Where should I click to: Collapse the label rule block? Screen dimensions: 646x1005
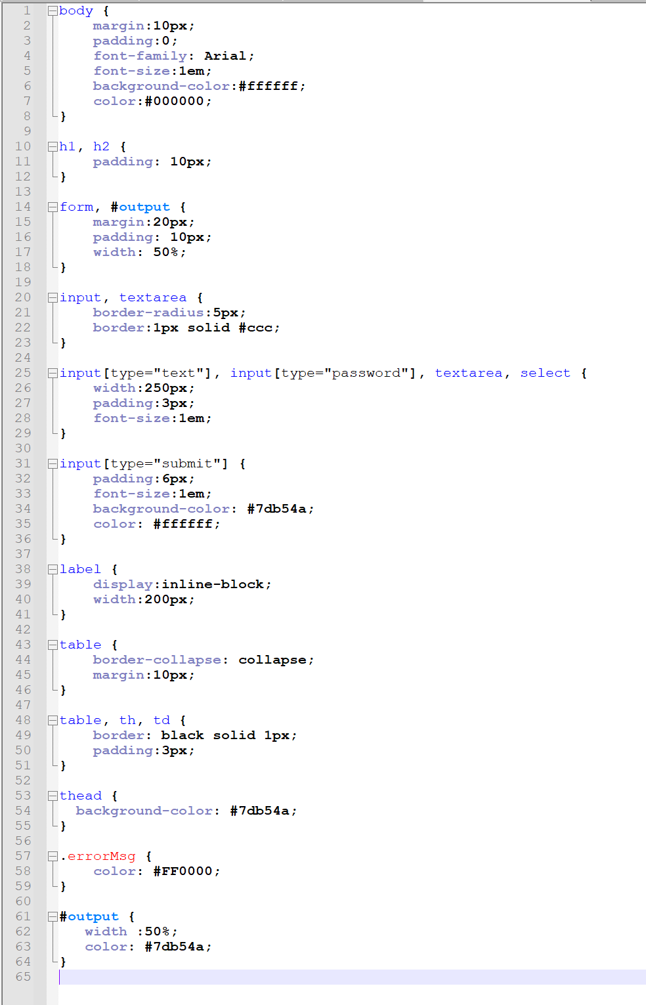53,568
